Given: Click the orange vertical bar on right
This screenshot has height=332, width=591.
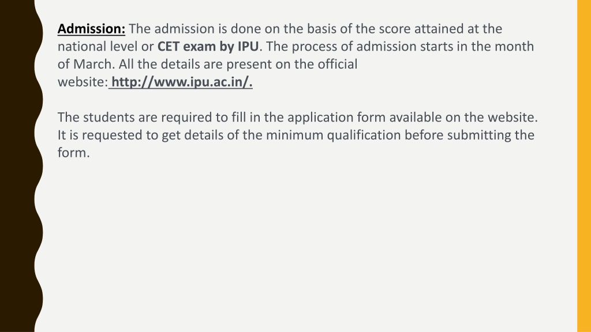Looking at the screenshot, I should (584, 166).
